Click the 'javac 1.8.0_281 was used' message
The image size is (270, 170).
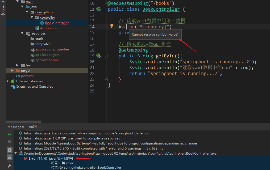point(72,138)
